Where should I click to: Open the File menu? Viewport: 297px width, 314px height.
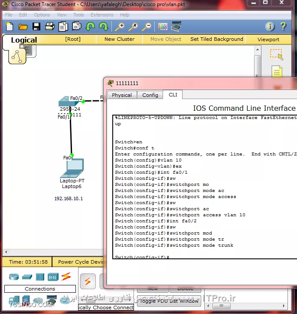pos(9,15)
